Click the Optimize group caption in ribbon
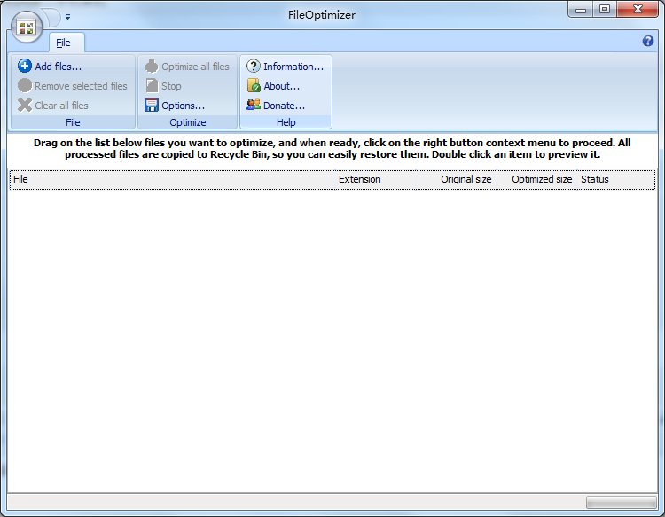Screen dimensions: 665x517 [x=187, y=122]
